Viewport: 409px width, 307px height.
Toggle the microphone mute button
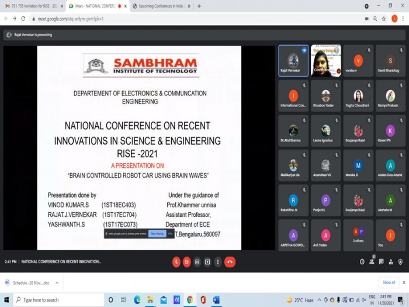pyautogui.click(x=176, y=262)
